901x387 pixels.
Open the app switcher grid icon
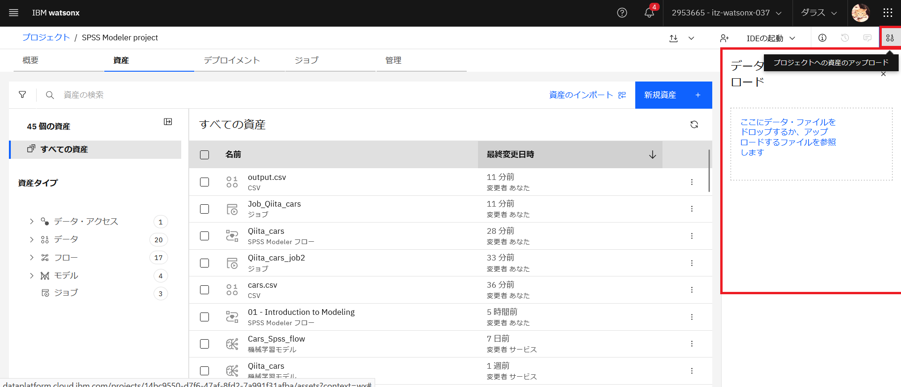click(x=888, y=13)
